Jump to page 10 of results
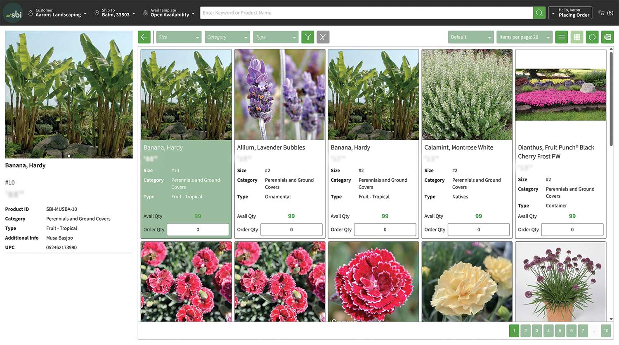The height and width of the screenshot is (345, 619). (x=606, y=331)
